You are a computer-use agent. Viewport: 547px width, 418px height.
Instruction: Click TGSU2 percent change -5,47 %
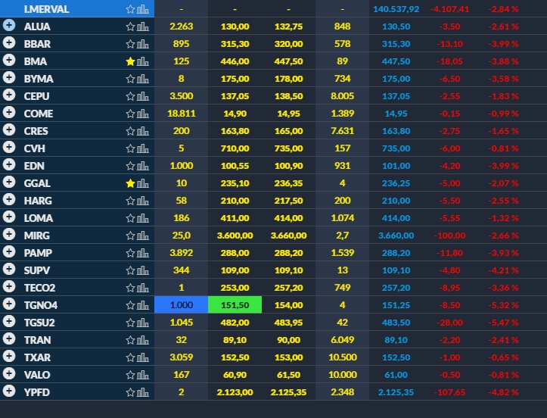click(503, 323)
